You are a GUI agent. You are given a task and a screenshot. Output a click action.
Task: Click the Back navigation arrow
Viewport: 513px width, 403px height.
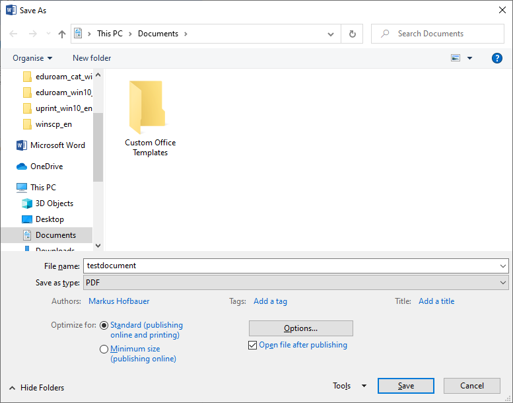[x=15, y=34]
